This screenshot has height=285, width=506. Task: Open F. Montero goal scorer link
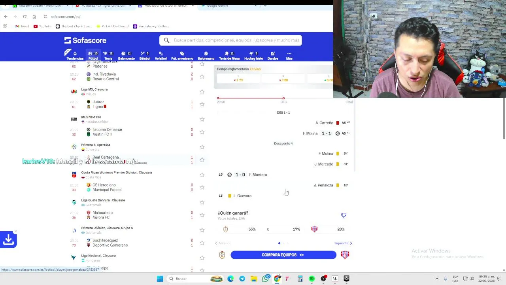tap(258, 175)
